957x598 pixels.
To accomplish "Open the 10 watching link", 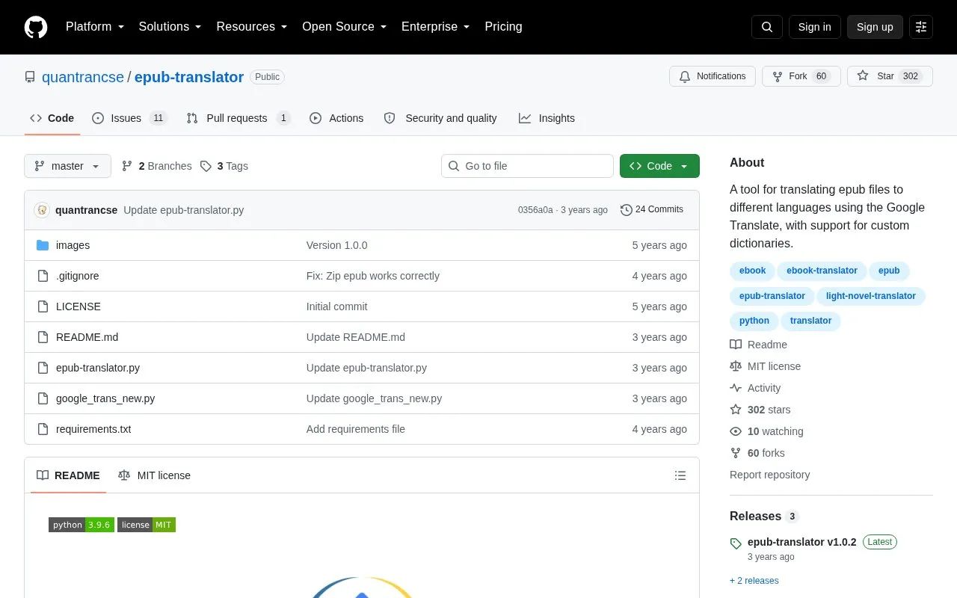I will click(767, 431).
